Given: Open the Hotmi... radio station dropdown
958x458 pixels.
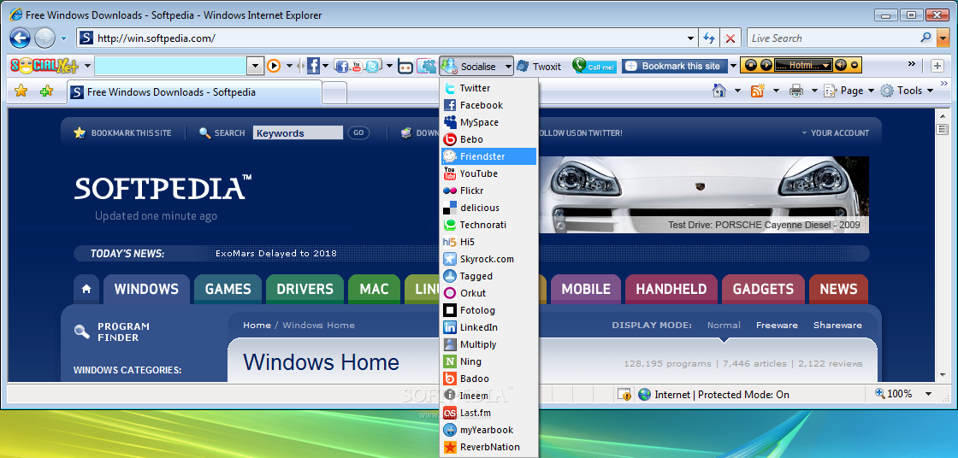Looking at the screenshot, I should [803, 65].
